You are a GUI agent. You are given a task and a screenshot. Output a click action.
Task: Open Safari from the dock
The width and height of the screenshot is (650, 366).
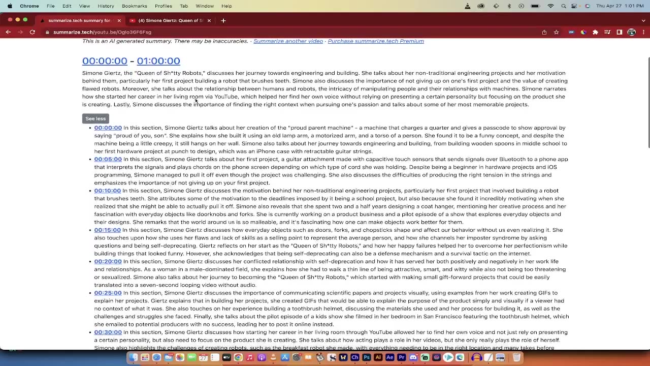coord(156,357)
